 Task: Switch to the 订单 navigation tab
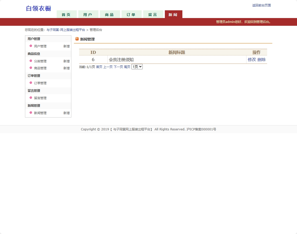131,14
